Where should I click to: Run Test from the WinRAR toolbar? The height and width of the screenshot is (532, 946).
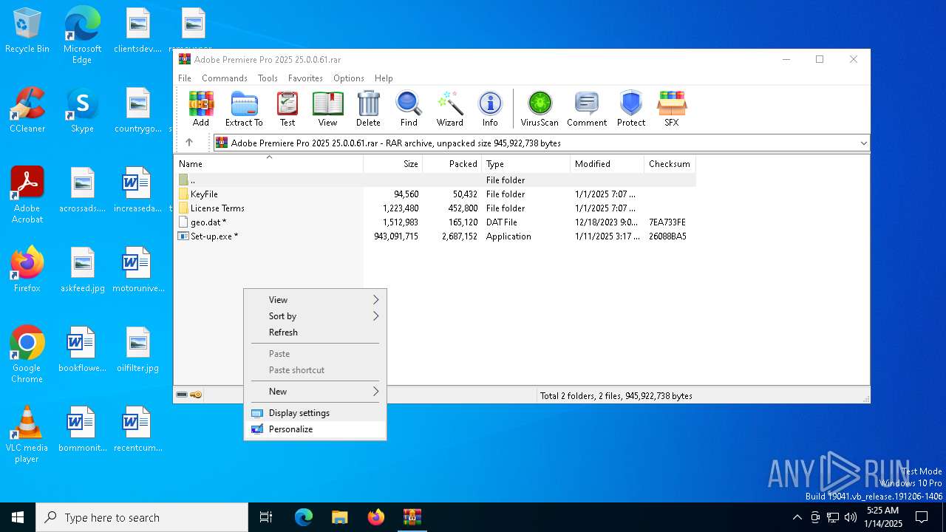[287, 109]
